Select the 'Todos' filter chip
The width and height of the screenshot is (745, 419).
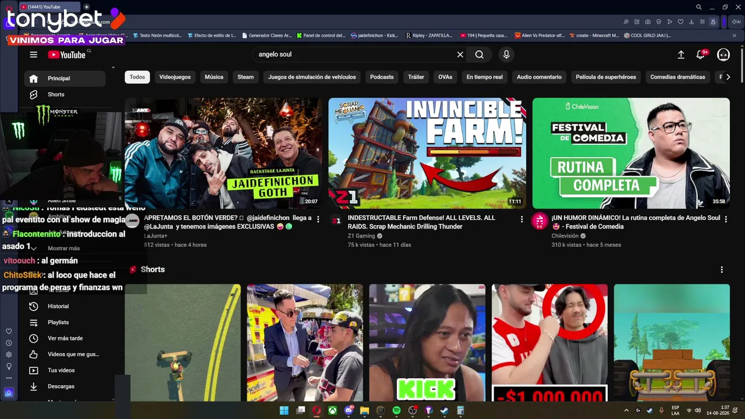[x=137, y=77]
